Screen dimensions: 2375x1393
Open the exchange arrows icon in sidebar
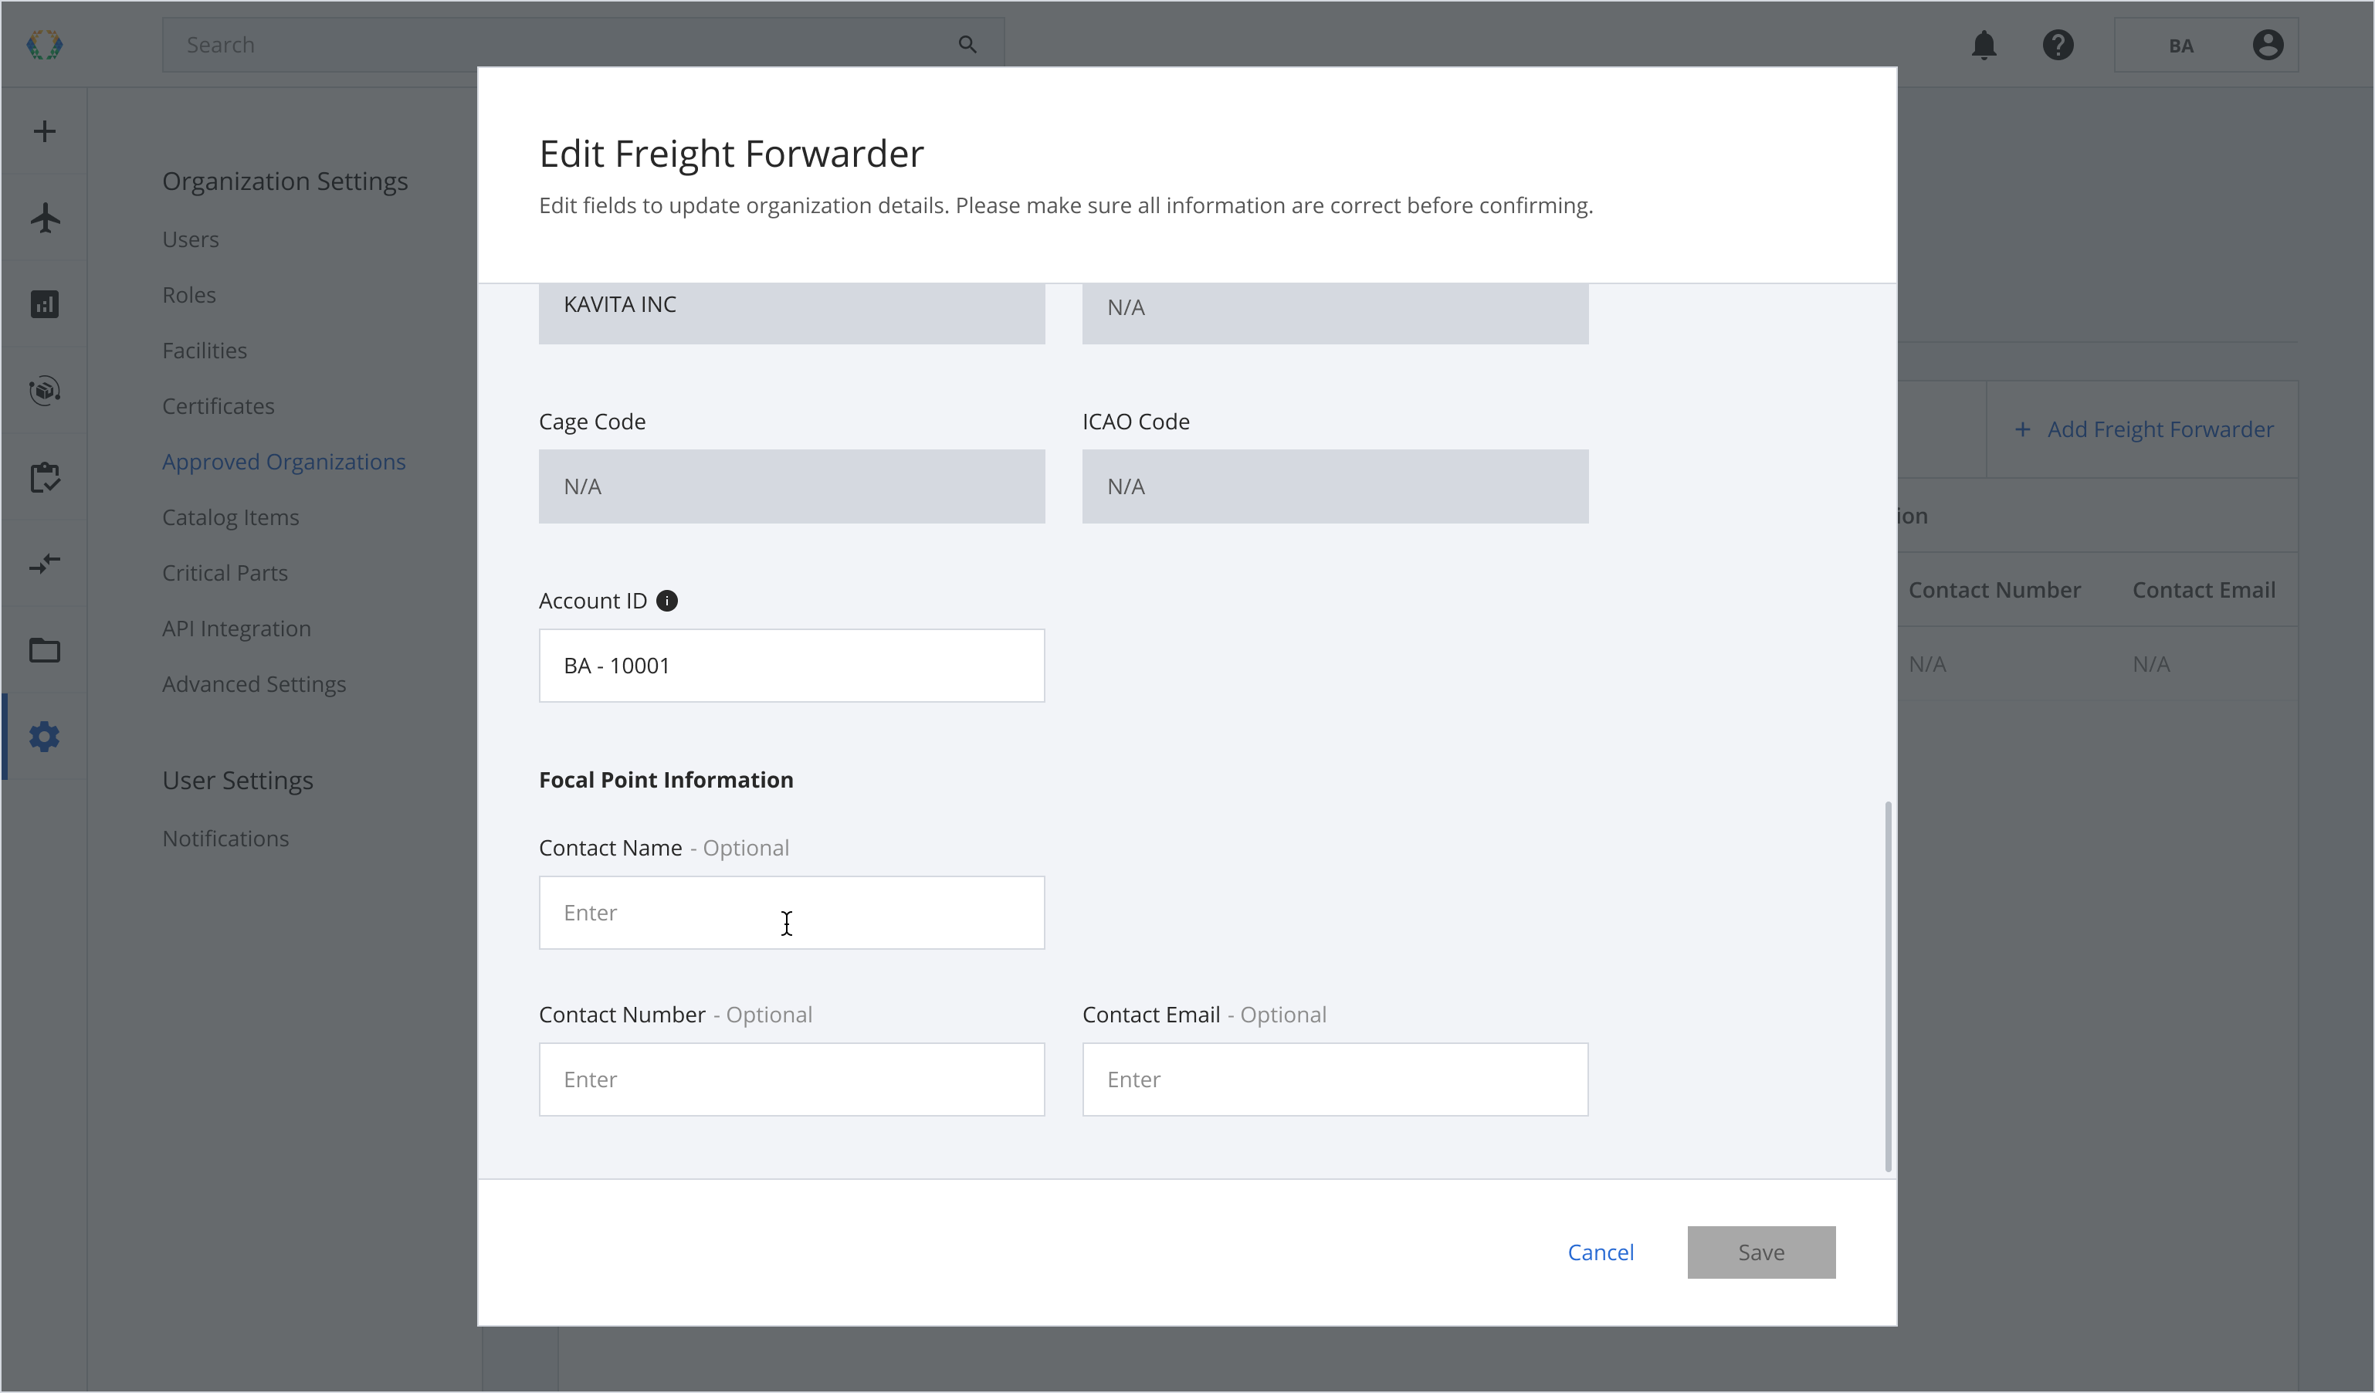[x=44, y=564]
